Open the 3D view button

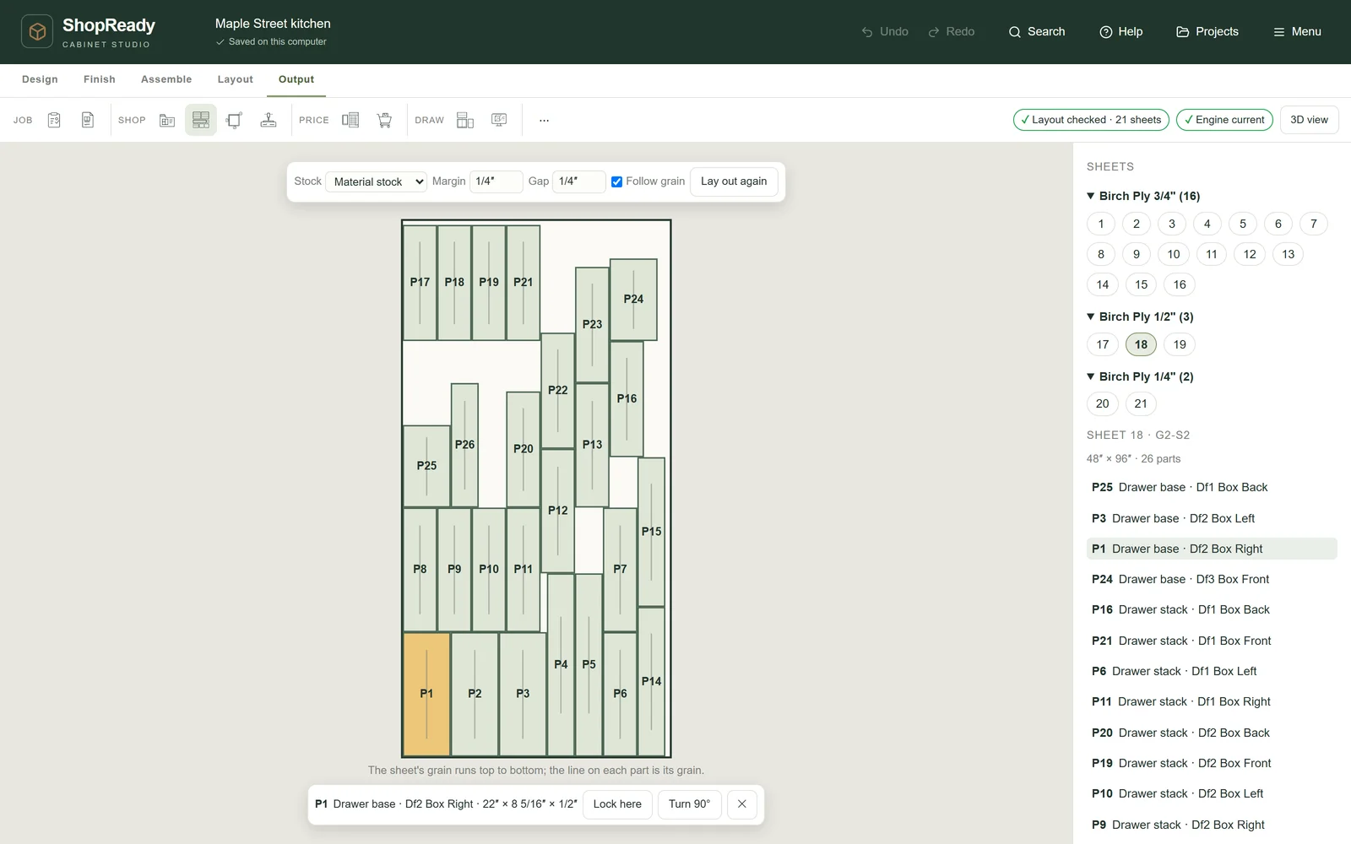(1309, 120)
